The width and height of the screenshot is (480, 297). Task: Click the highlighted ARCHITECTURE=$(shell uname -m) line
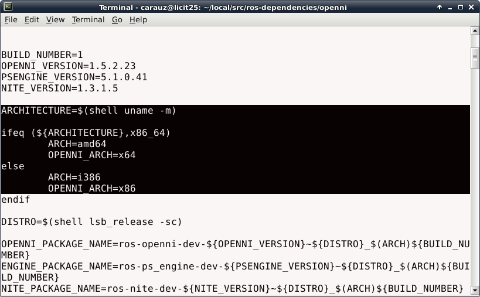click(x=88, y=111)
